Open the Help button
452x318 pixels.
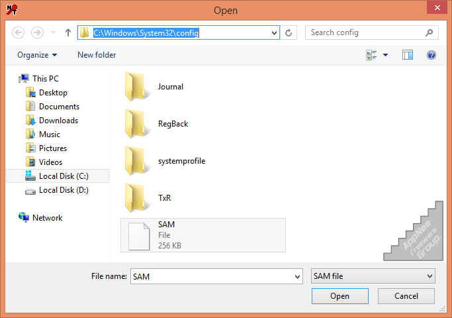(x=431, y=55)
